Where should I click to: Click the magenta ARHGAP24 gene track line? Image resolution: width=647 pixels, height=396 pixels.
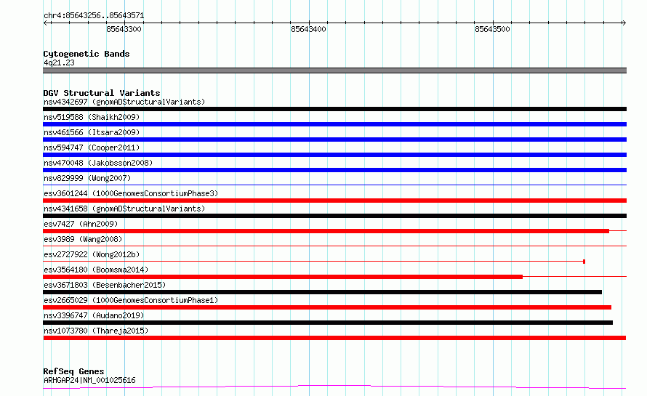click(334, 387)
